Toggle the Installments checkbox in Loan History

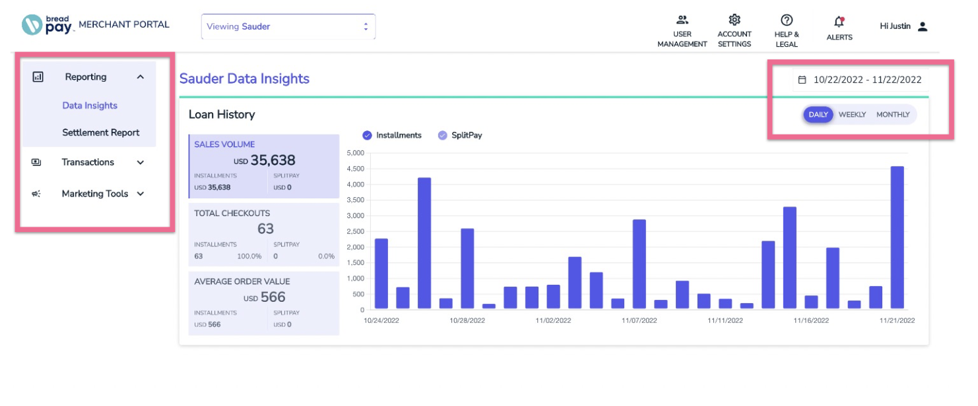[x=367, y=135]
